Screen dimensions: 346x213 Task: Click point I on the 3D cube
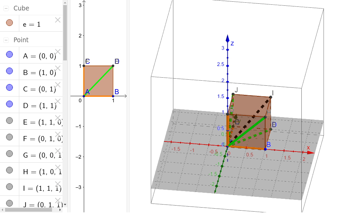click(271, 97)
